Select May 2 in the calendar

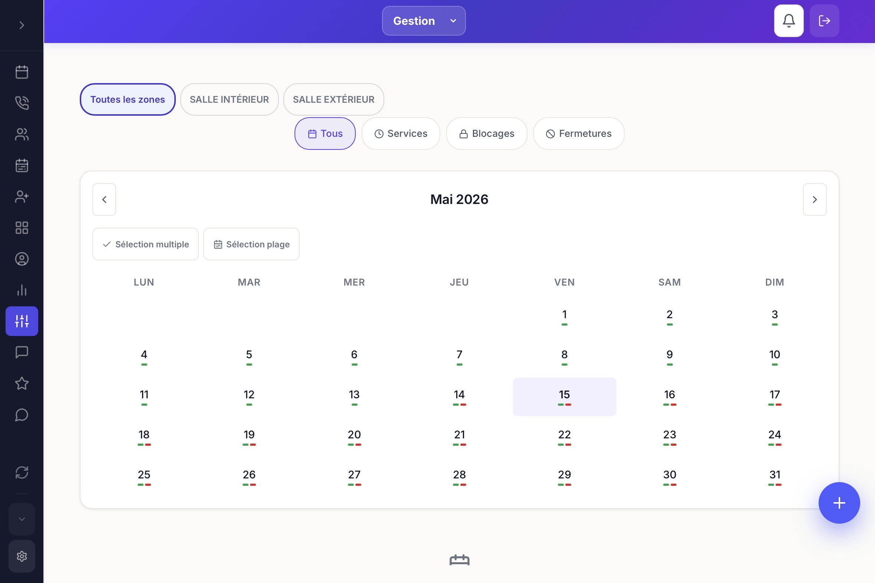click(670, 317)
